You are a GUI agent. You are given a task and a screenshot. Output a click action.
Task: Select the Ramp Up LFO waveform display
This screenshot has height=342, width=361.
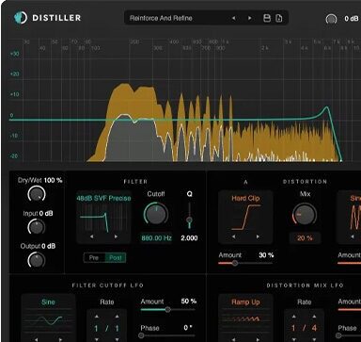pos(245,318)
